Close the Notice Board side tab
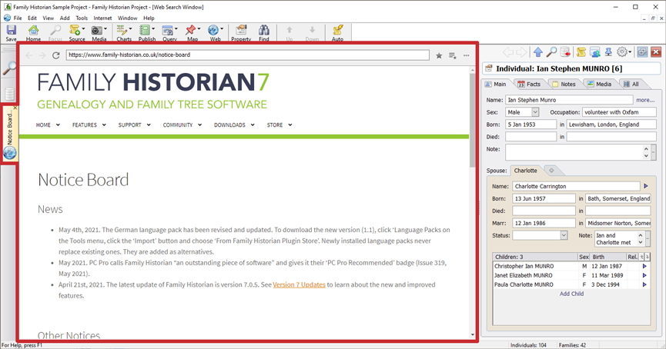Image resolution: width=666 pixels, height=349 pixels. tap(15, 108)
